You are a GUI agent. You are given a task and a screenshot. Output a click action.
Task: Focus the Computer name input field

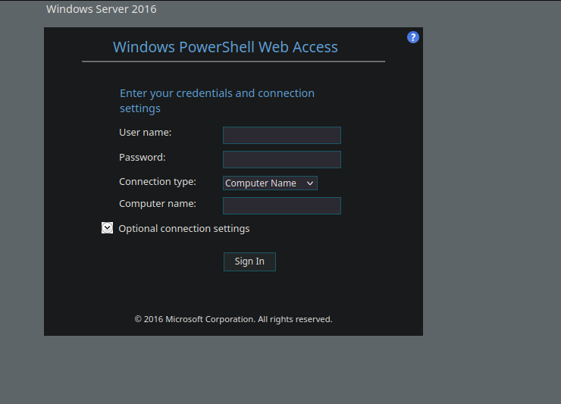point(282,205)
